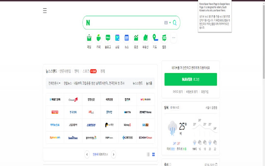Switch to the 스포츠 tab with LIVE badge
Screen dimensions: 265x166
pos(89,71)
